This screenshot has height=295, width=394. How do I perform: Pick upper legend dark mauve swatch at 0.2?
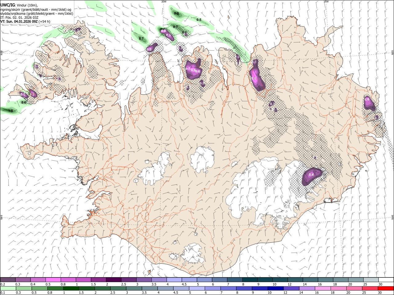(x=8, y=280)
